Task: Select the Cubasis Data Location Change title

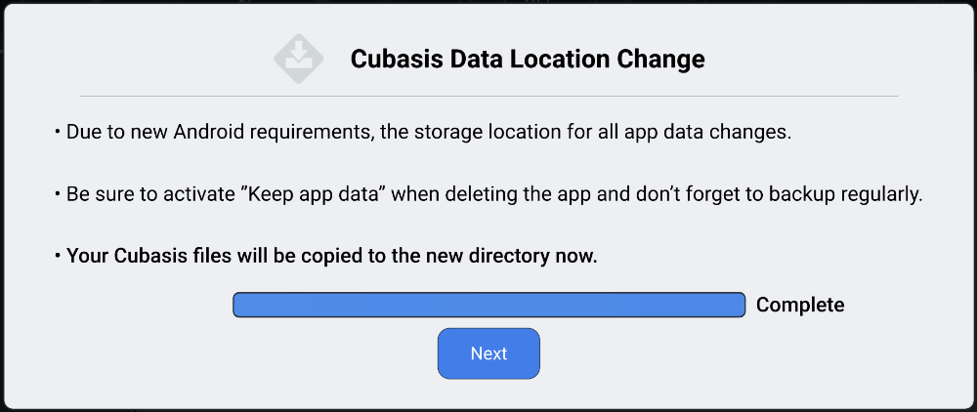Action: [528, 60]
